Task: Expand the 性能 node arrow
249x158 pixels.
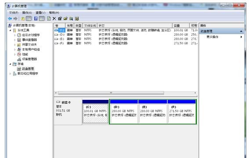Action: (15, 54)
